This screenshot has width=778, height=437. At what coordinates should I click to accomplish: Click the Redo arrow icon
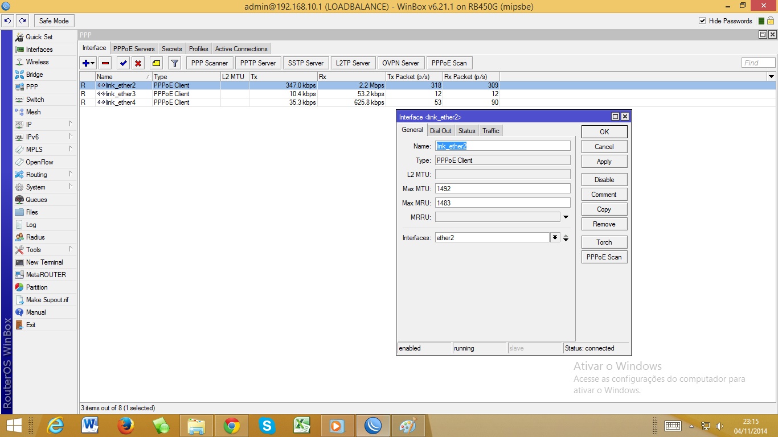pos(22,21)
